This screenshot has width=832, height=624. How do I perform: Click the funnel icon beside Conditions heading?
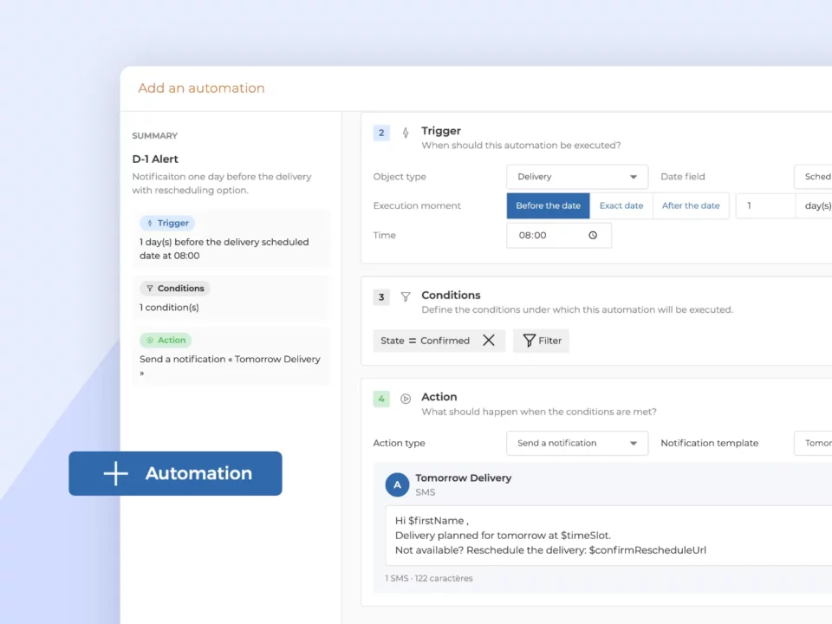tap(406, 296)
